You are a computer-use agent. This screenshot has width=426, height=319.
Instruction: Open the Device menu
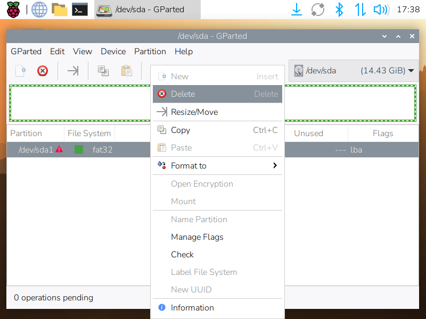click(x=113, y=52)
